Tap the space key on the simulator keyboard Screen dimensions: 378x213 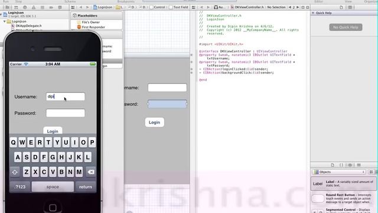pyautogui.click(x=53, y=187)
